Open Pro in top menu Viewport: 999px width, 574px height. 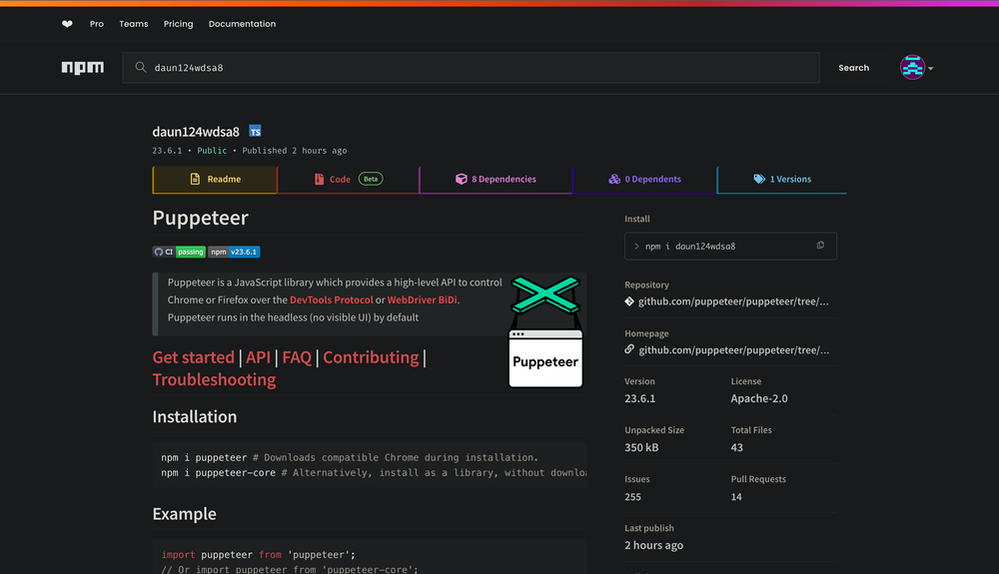[97, 24]
